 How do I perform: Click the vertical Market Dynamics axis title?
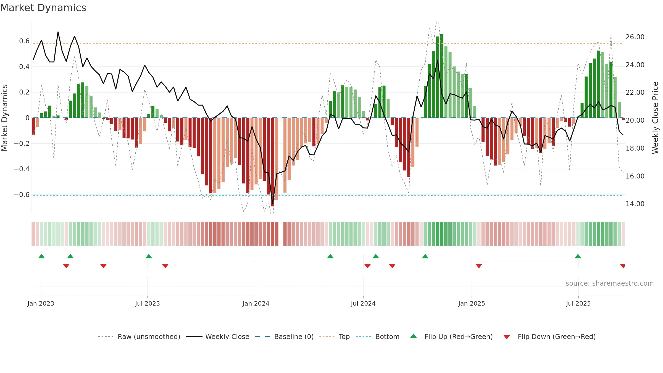(4, 118)
